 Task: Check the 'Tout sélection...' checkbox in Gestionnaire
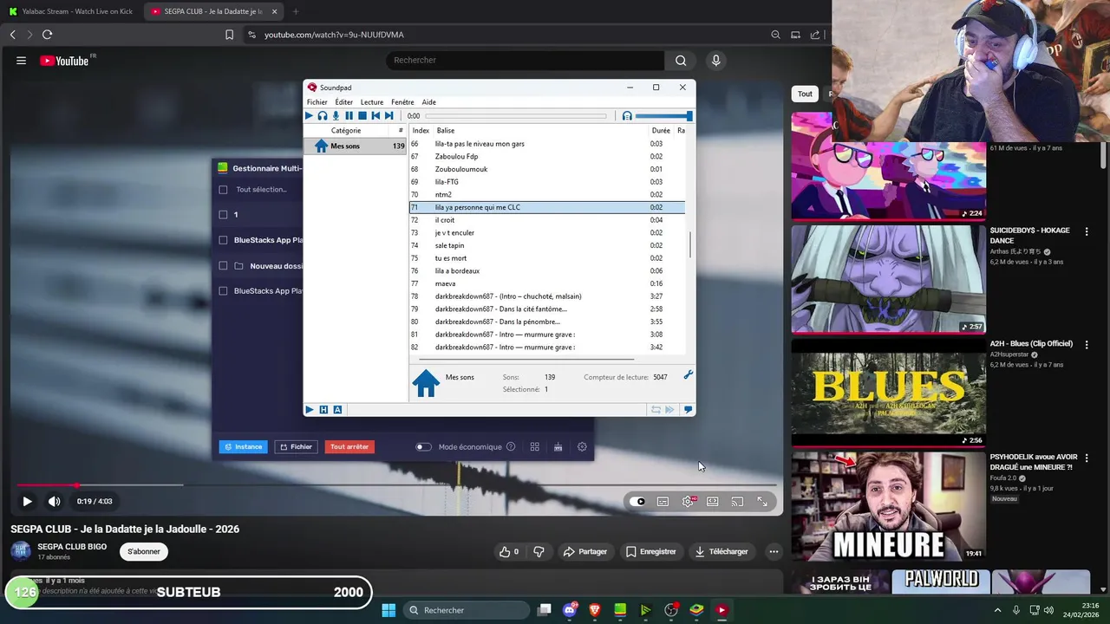click(223, 190)
